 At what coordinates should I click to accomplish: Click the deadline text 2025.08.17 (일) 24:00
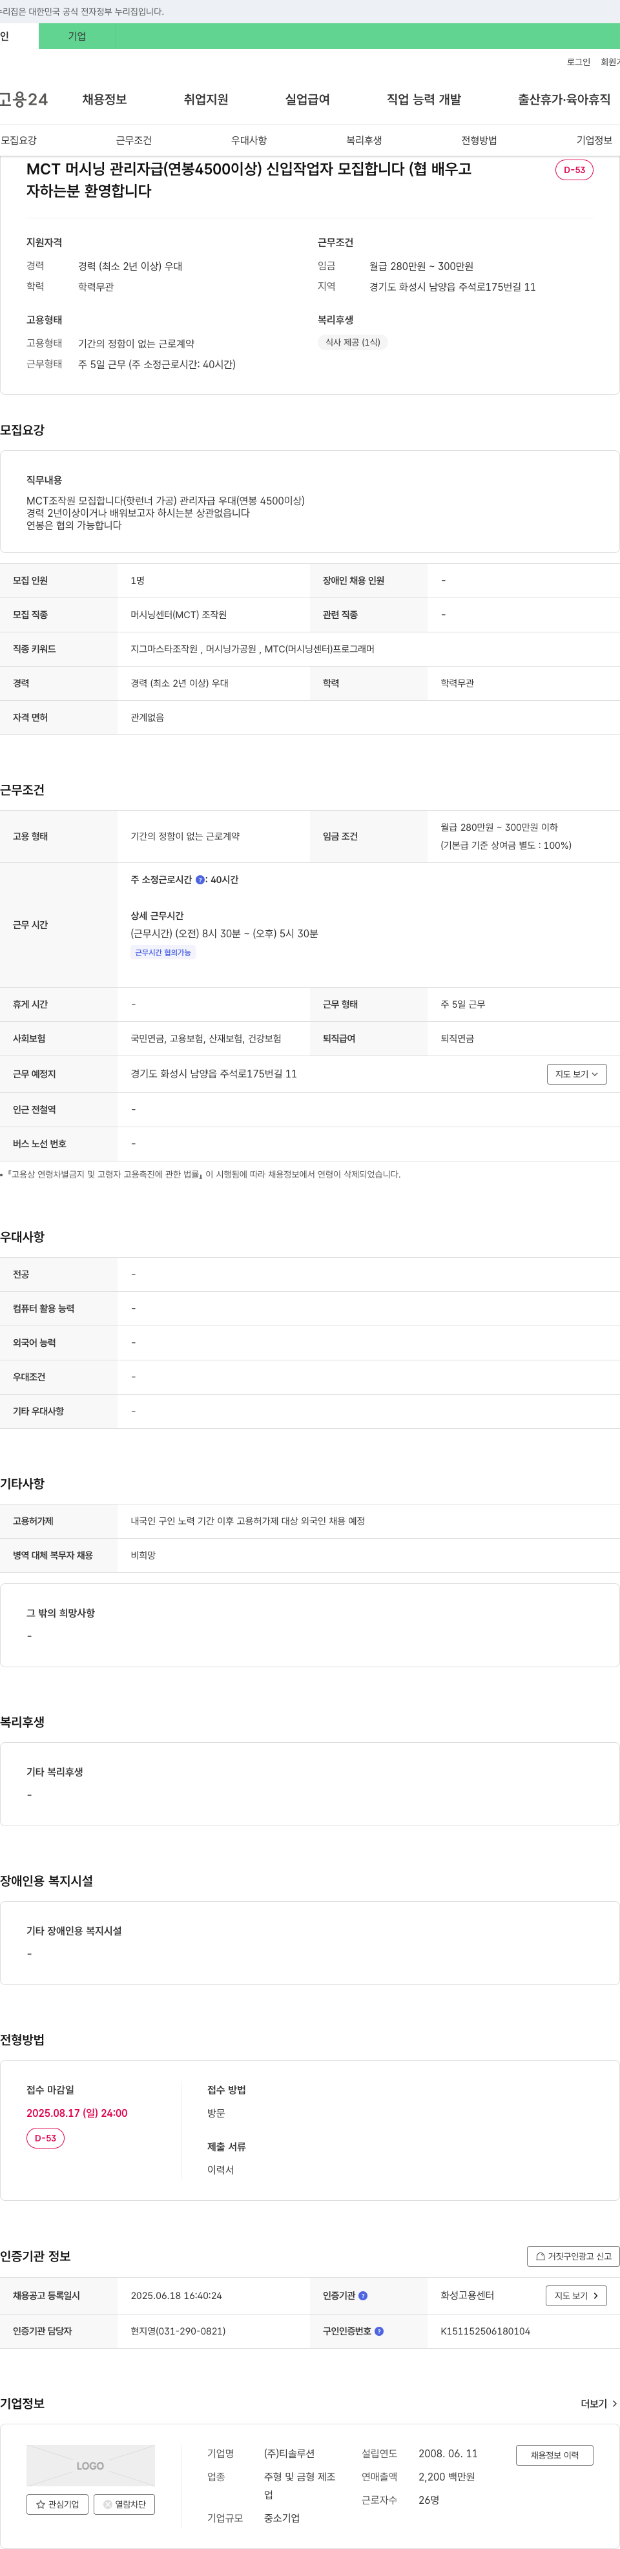77,2112
